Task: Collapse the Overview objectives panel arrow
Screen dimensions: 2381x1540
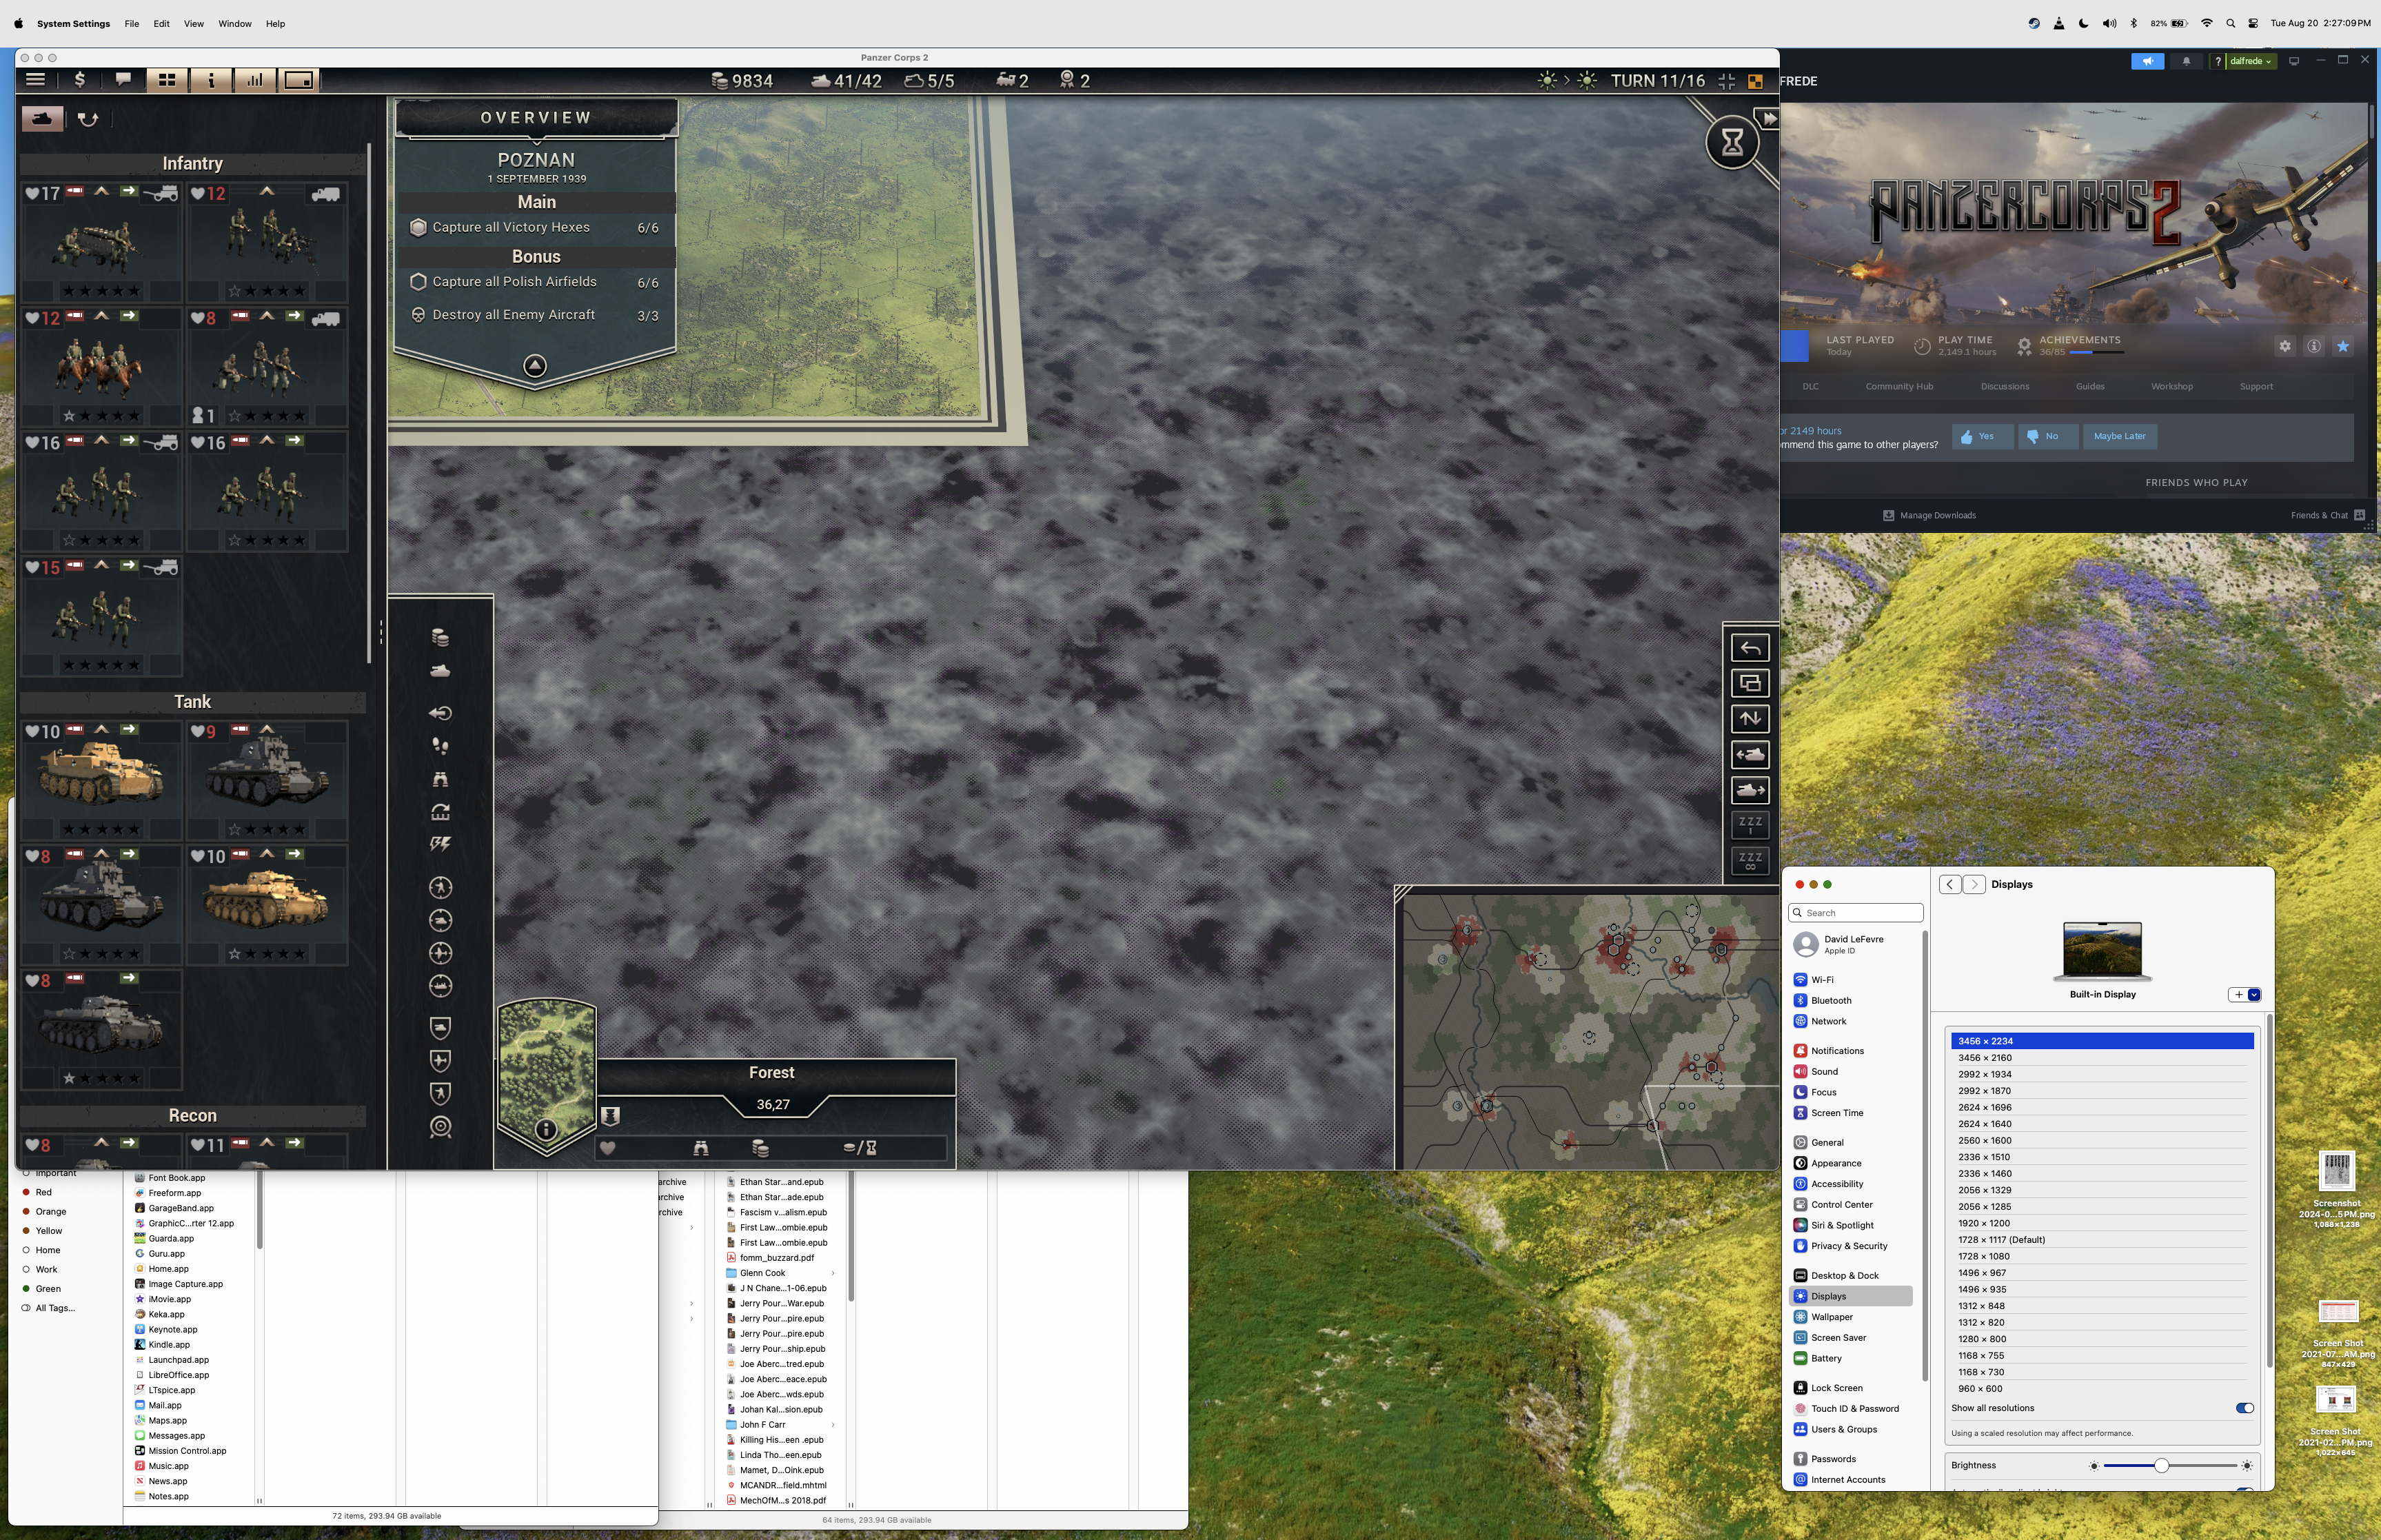Action: click(535, 366)
